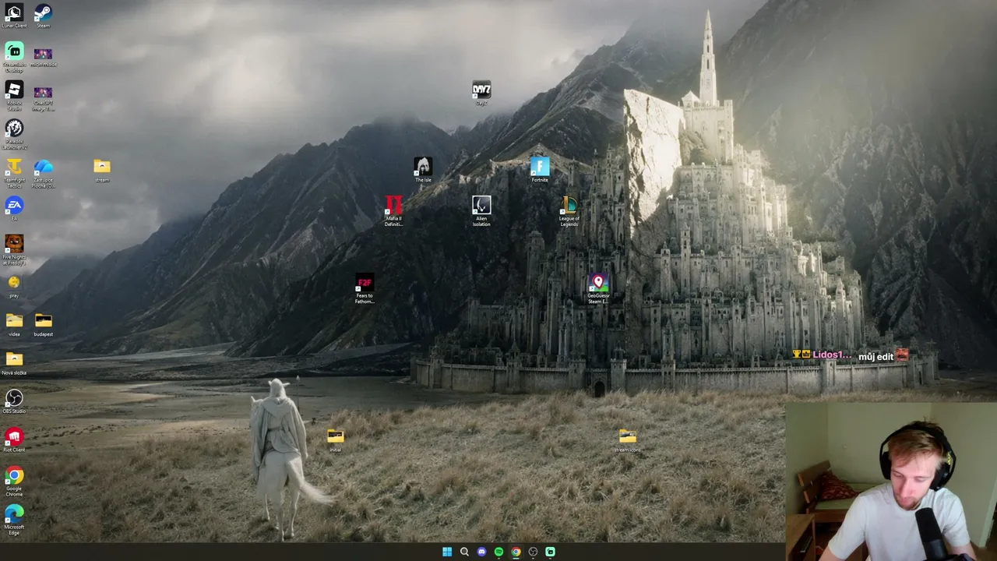Launch the Alien Isolation shortcut
The height and width of the screenshot is (561, 997).
point(481,211)
